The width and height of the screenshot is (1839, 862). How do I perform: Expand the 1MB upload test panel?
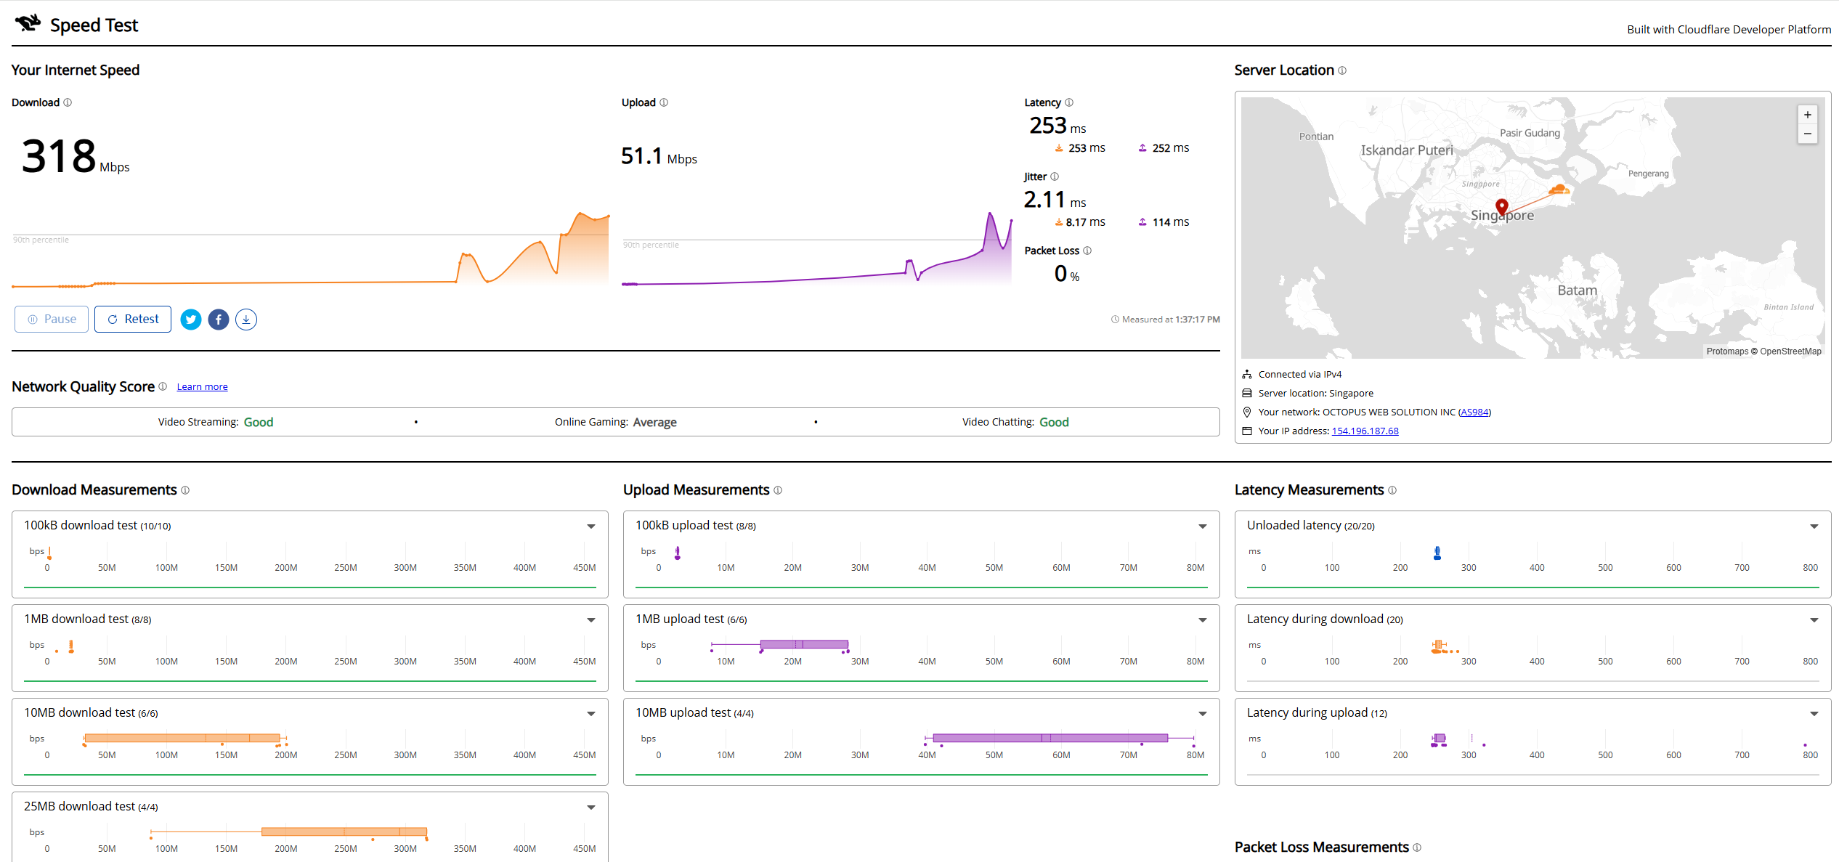click(x=1203, y=619)
